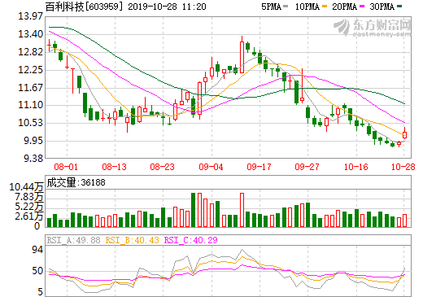The height and width of the screenshot is (297, 423).
Task: Click the RSI_A:49.88 indicator label
Action: [x=73, y=240]
